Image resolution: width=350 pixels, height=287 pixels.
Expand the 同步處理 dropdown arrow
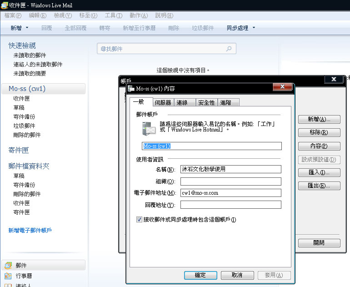[254, 28]
